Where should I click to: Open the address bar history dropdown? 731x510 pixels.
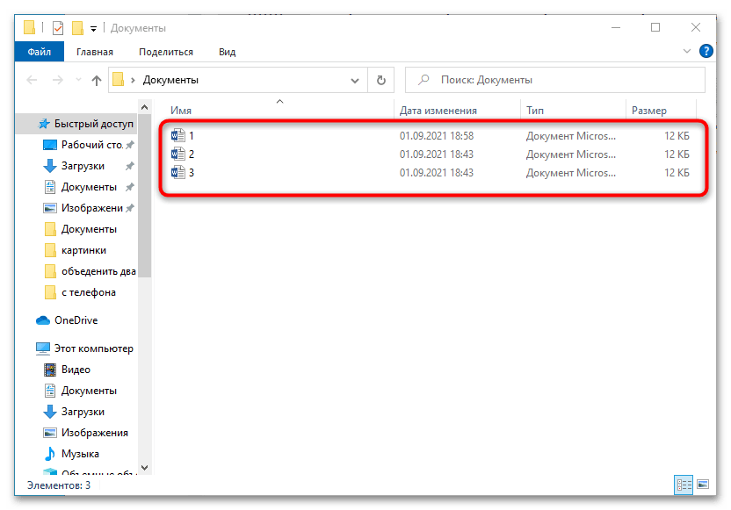[356, 80]
